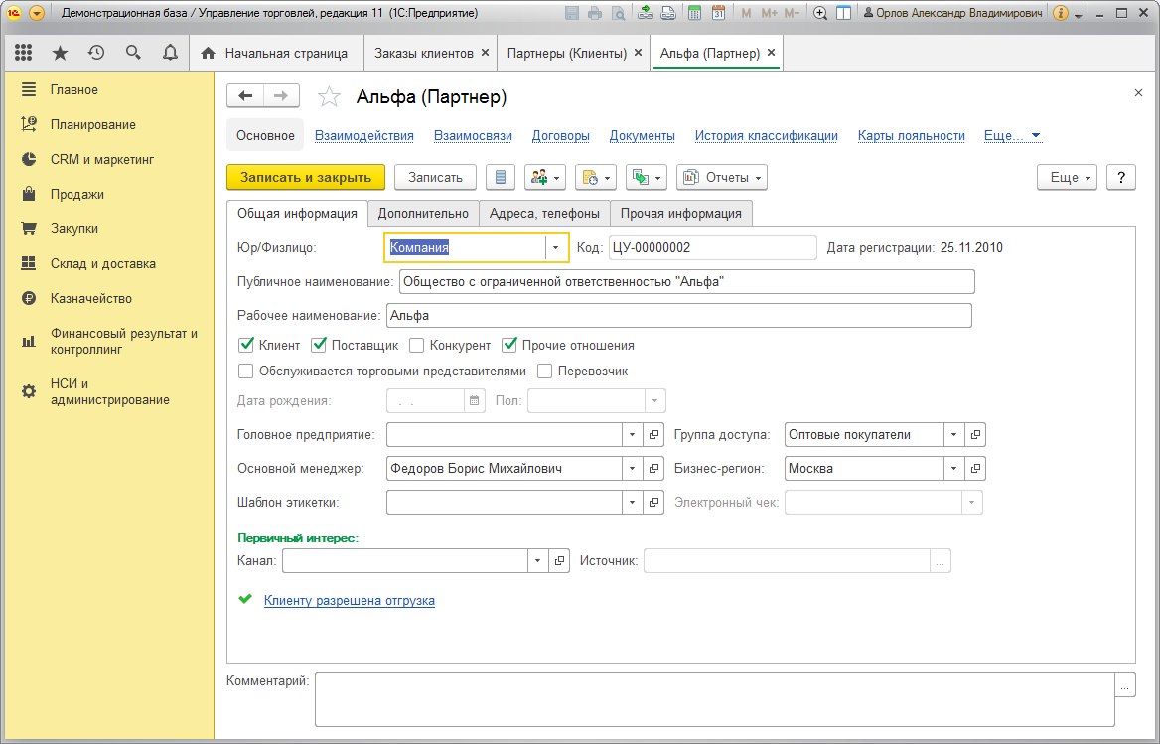Open Продажи section in sidebar

click(76, 195)
